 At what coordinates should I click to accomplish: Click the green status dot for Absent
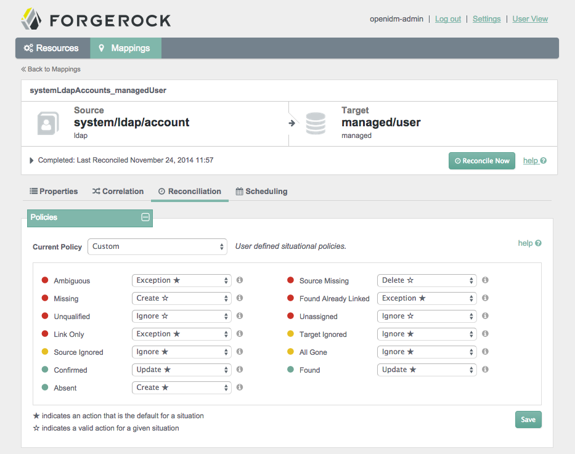[x=45, y=387]
